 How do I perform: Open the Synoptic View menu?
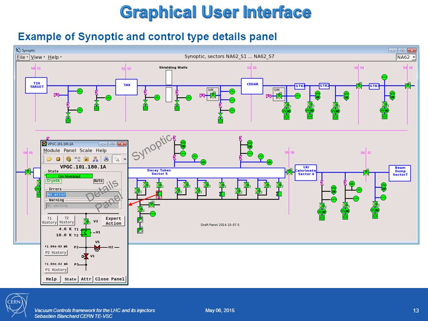click(37, 57)
